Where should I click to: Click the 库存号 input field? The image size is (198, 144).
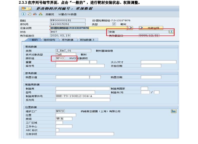(x=80, y=66)
